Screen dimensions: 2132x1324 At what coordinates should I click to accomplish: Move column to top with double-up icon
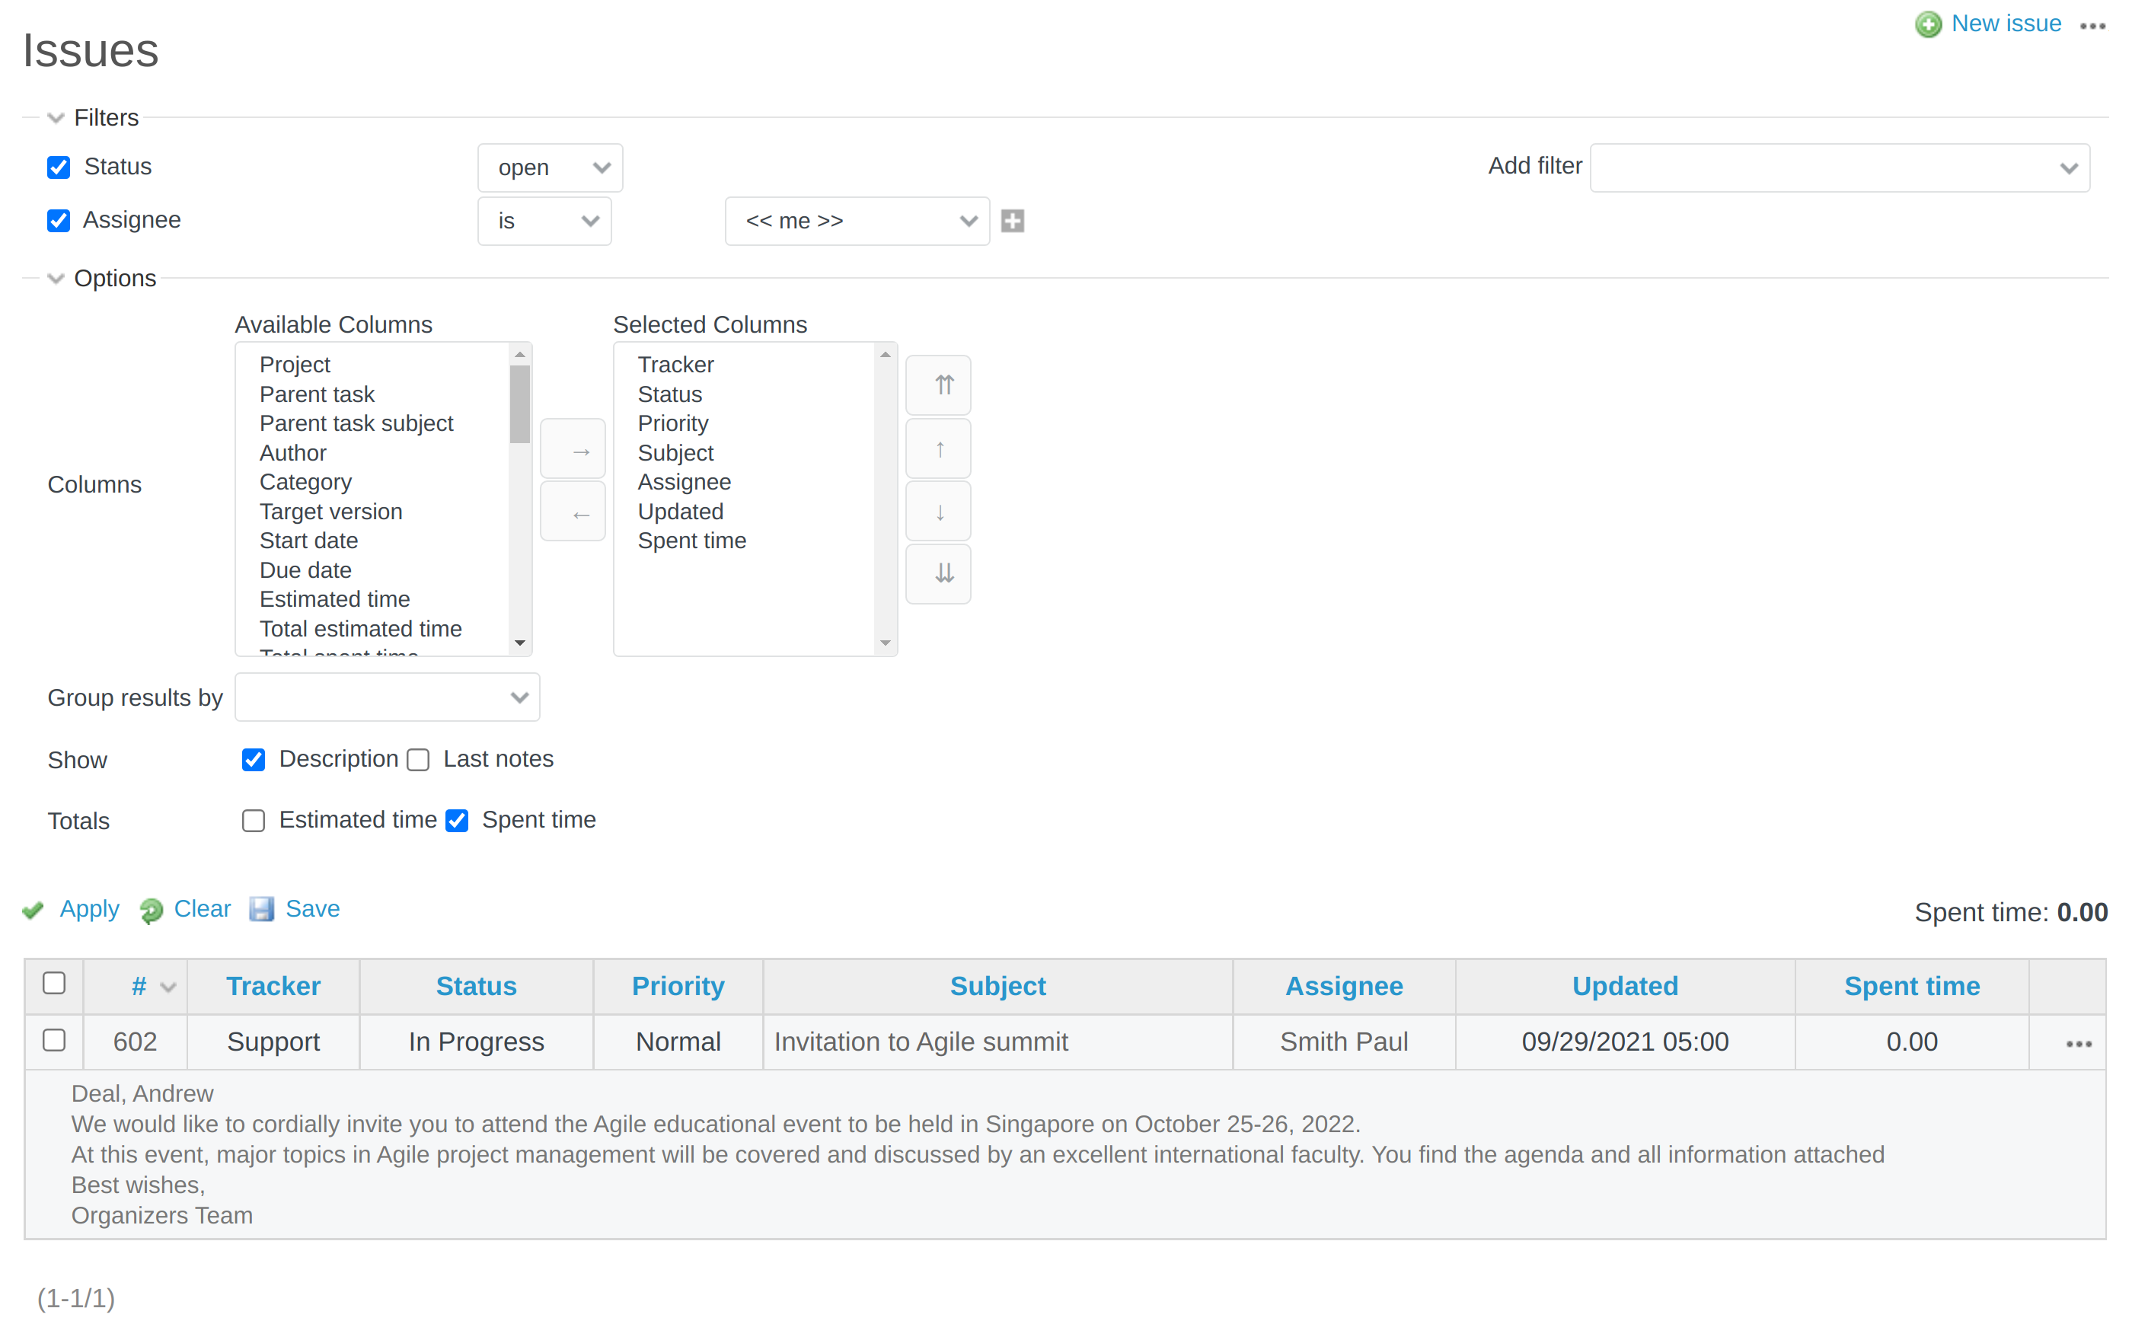click(x=938, y=384)
